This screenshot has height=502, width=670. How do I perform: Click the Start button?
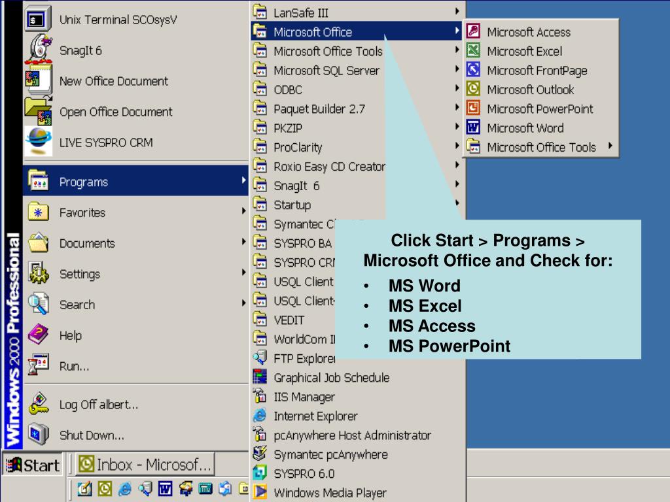click(x=33, y=465)
